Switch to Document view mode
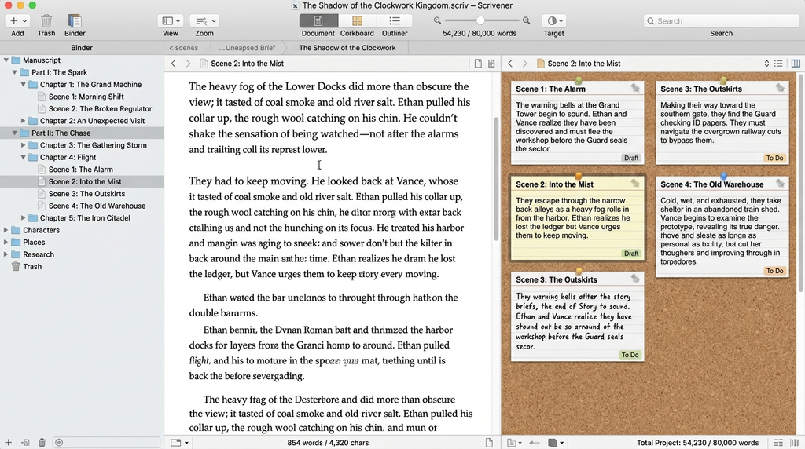805x449 pixels. click(x=318, y=21)
